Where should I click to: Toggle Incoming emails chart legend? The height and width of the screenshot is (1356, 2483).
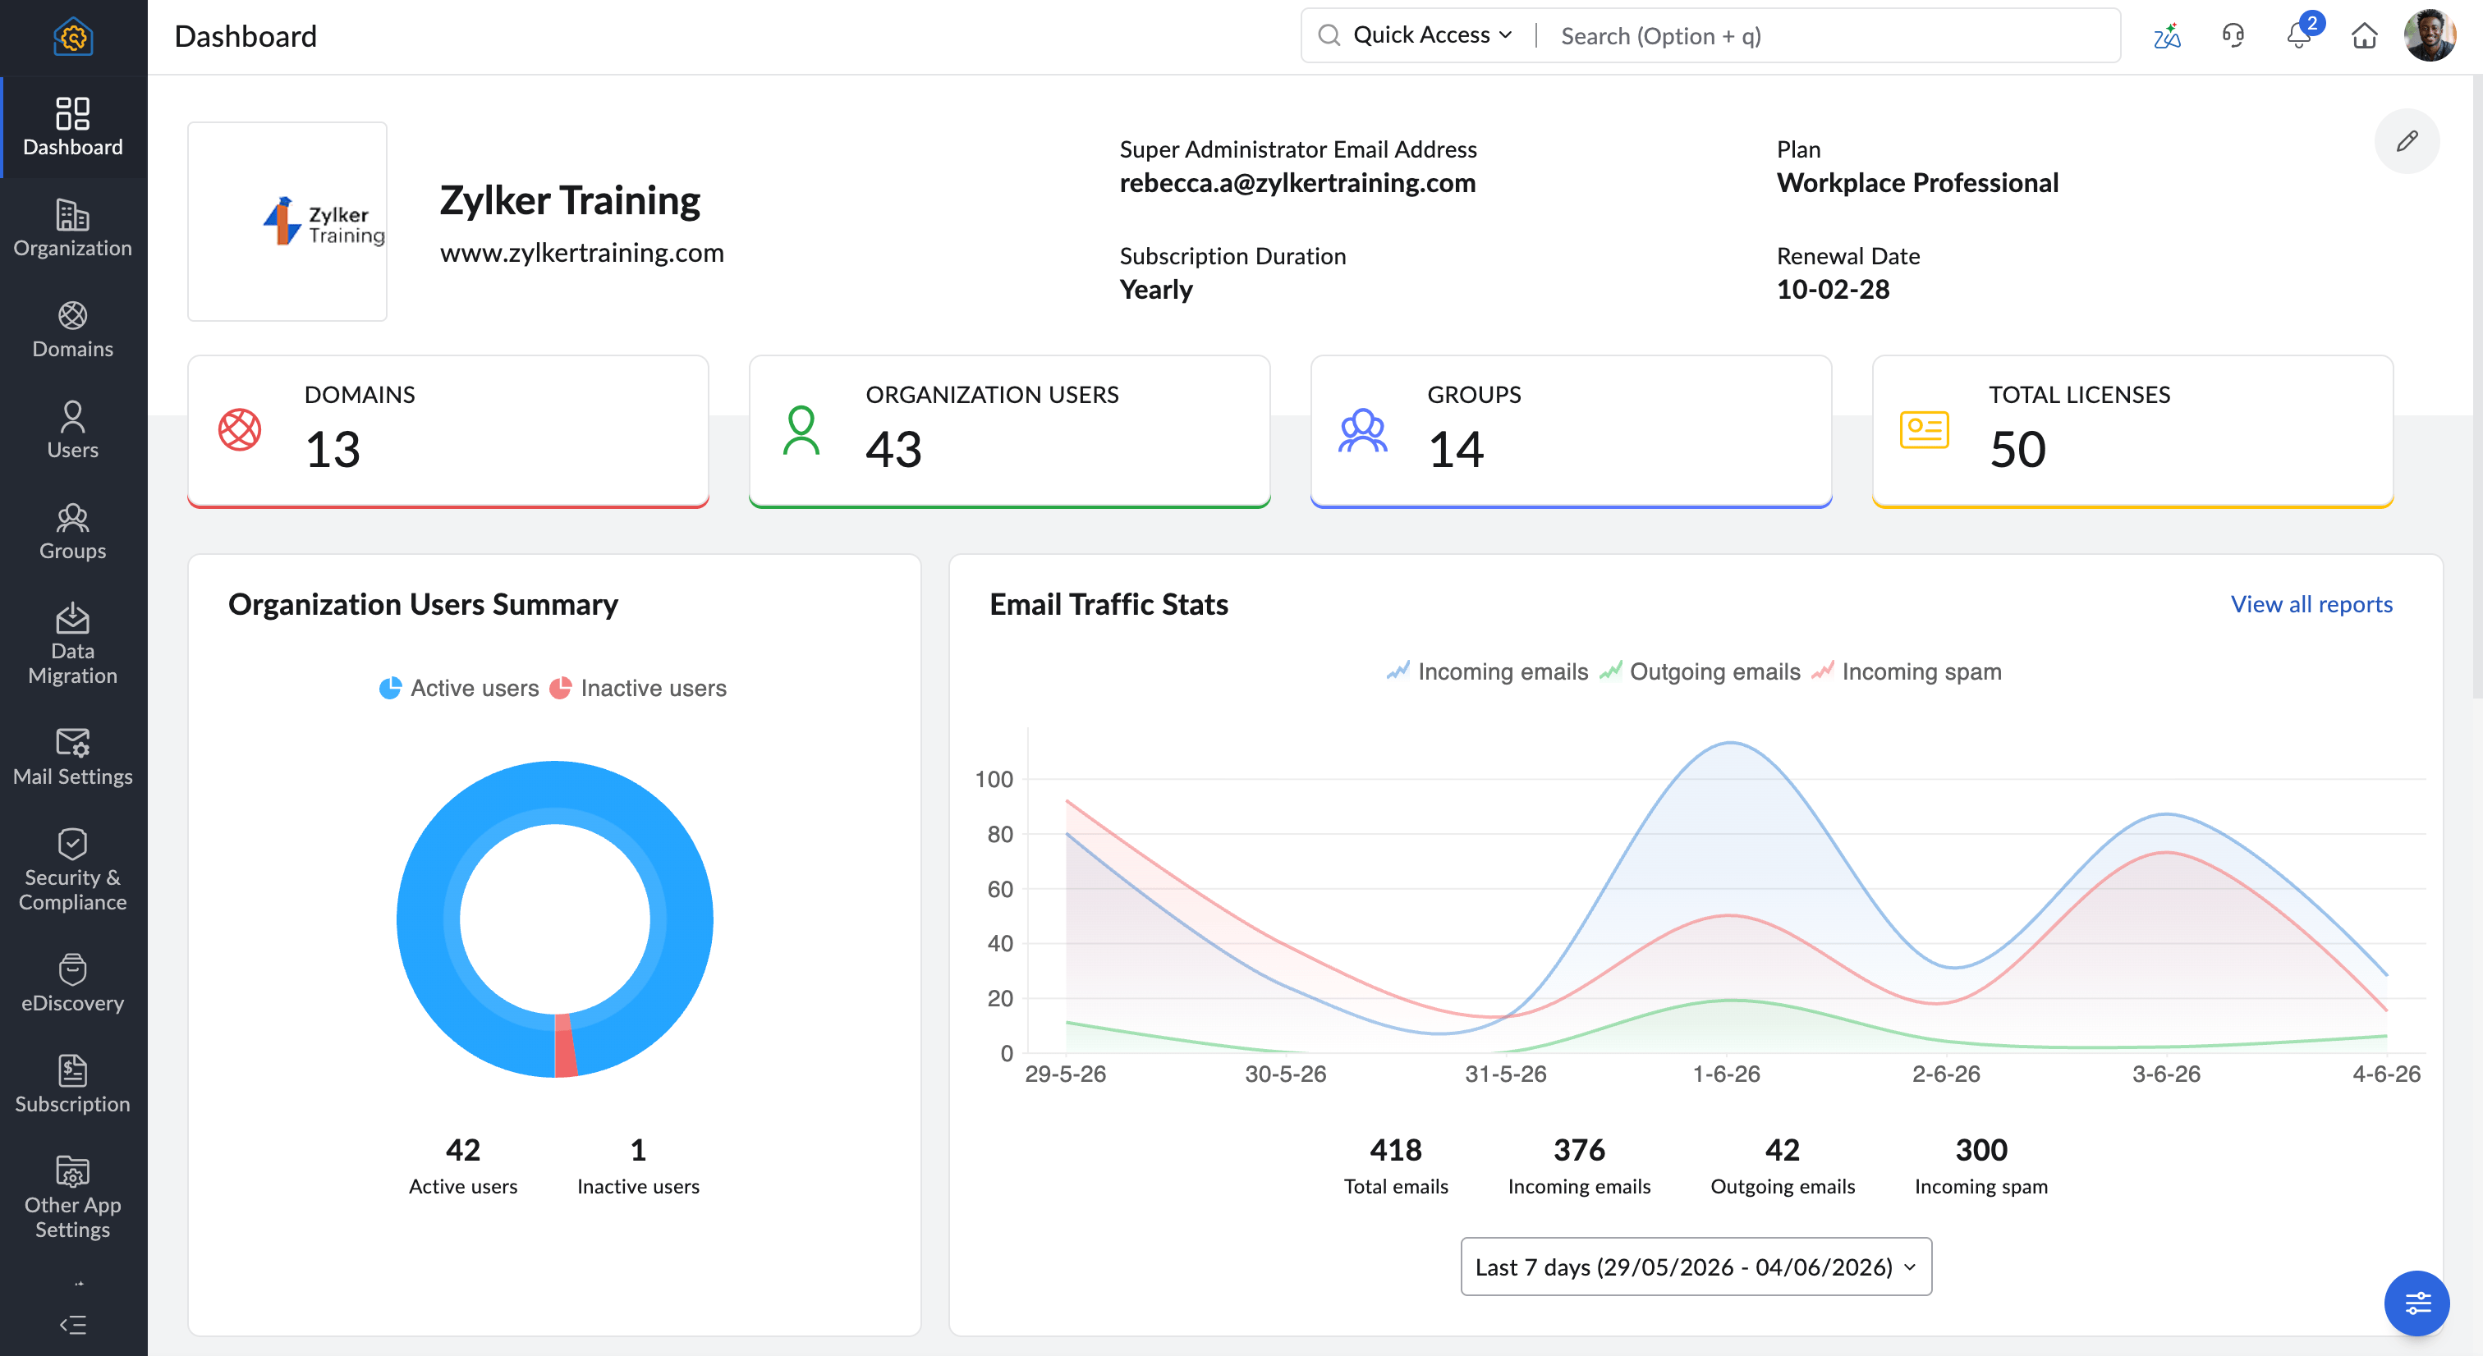(1487, 671)
